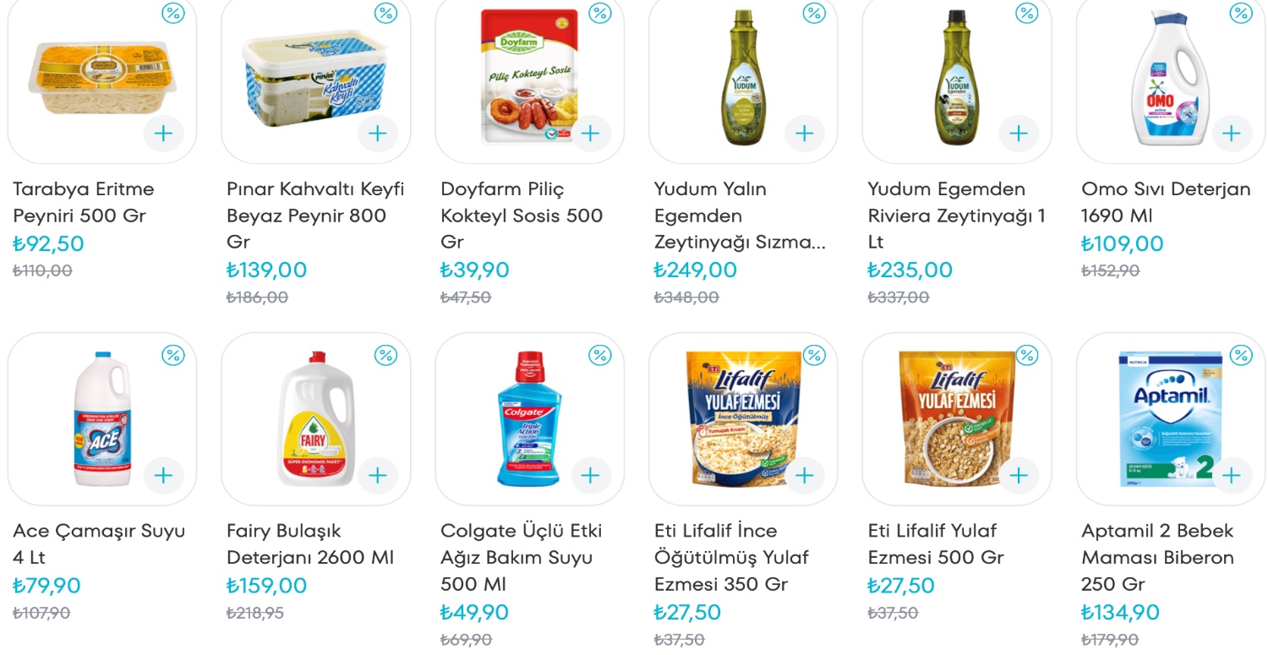Click the ₺139,00 price of Pınar cheese

266,270
